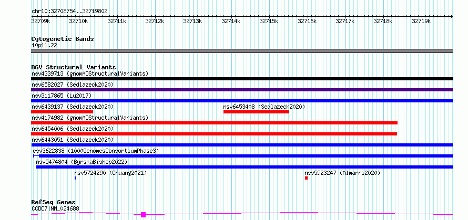This screenshot has height=220, width=468.
Task: Select the black nsv4339713 variant bar
Action: coord(242,79)
